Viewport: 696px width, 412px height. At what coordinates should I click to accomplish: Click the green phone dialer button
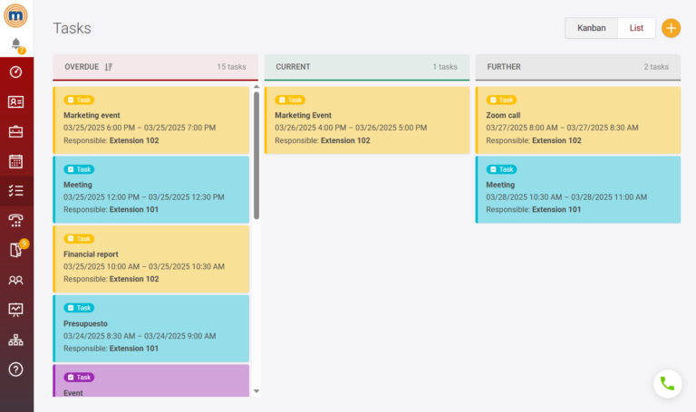point(667,383)
